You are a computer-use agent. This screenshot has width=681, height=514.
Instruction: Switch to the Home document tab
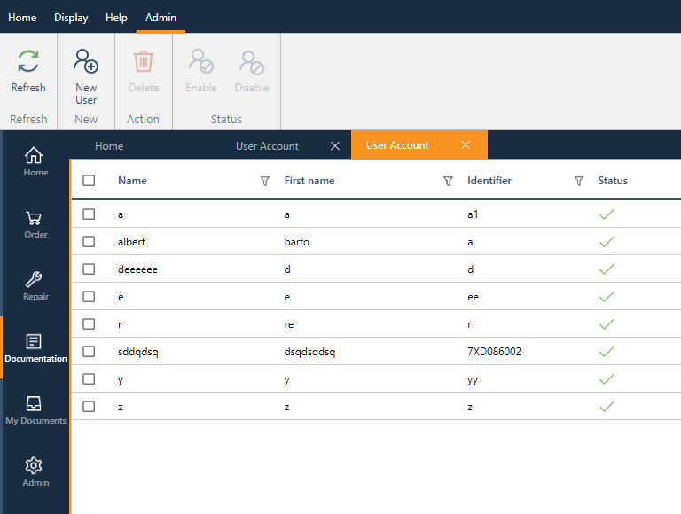[x=109, y=146]
